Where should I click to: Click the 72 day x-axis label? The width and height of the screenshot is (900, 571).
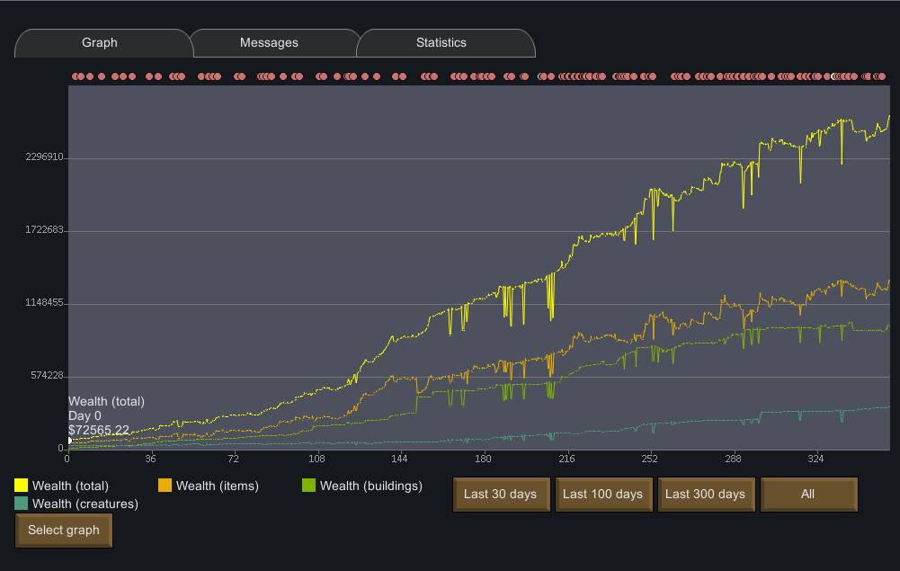233,459
